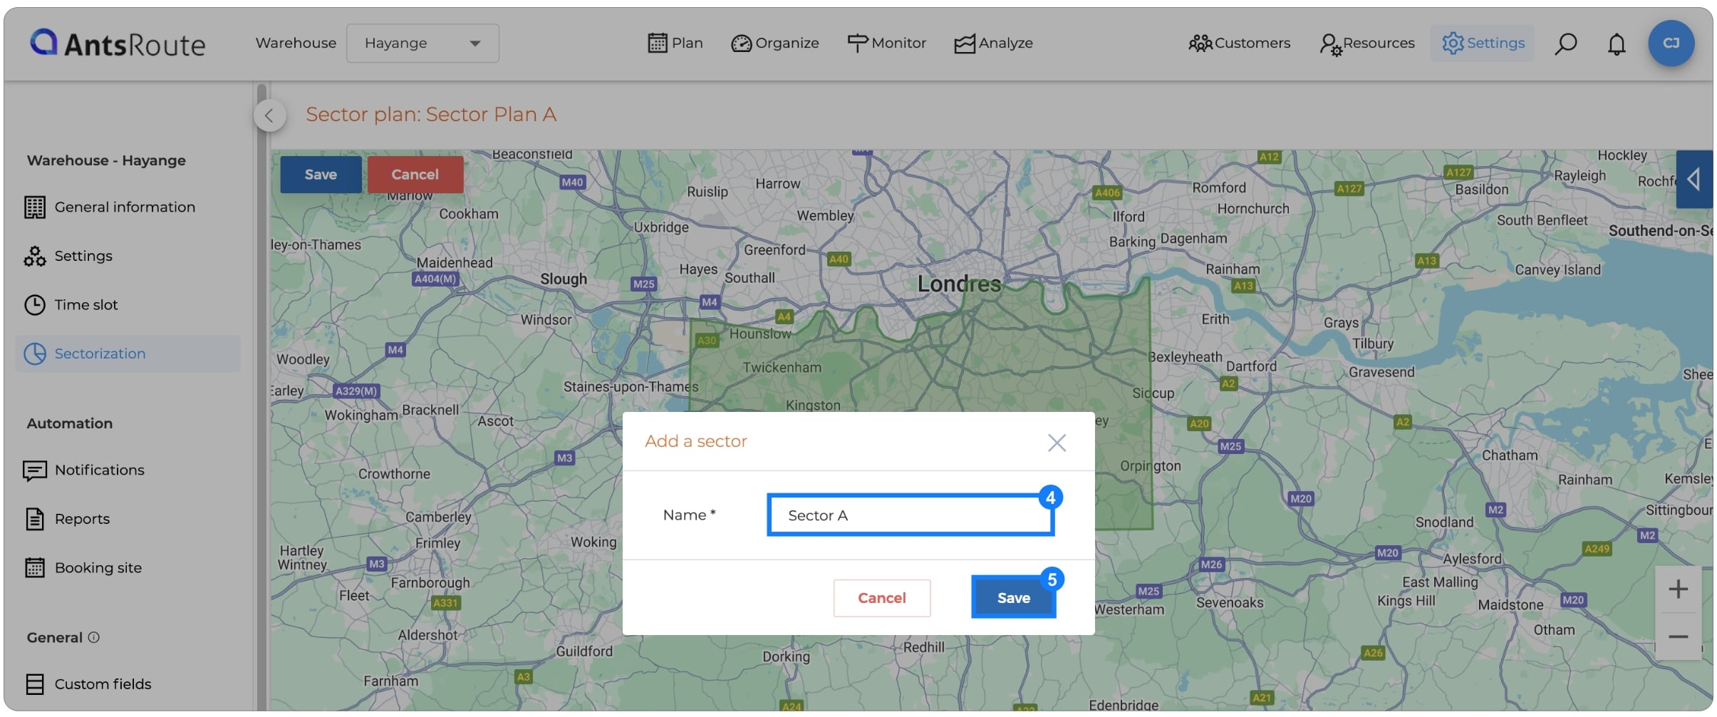Click the warehouse Settings gears icon

coord(35,256)
